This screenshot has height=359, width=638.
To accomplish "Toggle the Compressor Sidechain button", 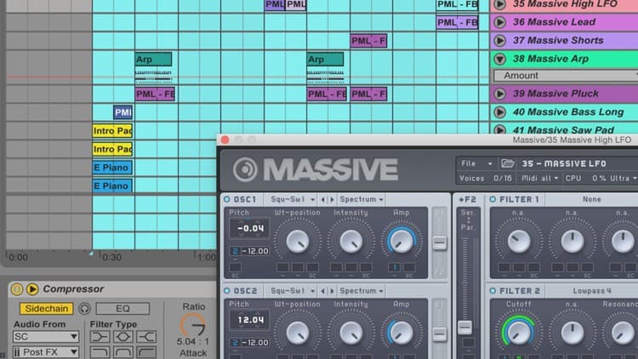I will click(x=47, y=309).
